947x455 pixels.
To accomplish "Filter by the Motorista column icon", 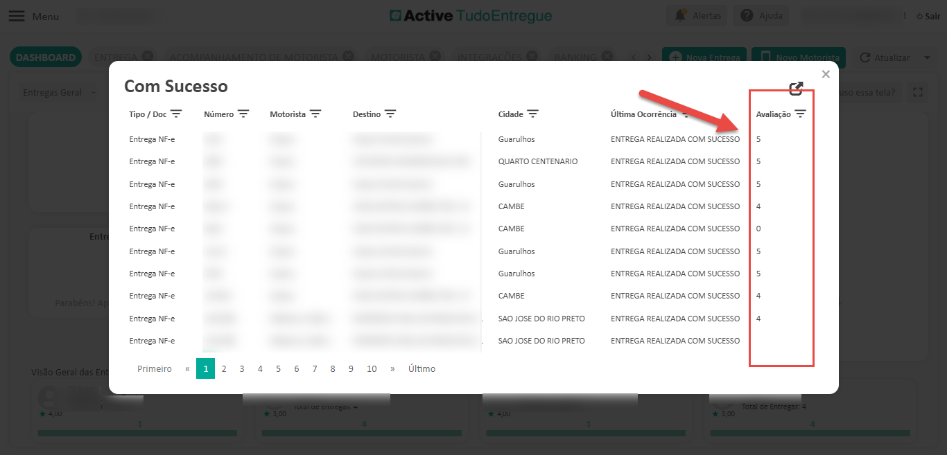I will tap(315, 114).
